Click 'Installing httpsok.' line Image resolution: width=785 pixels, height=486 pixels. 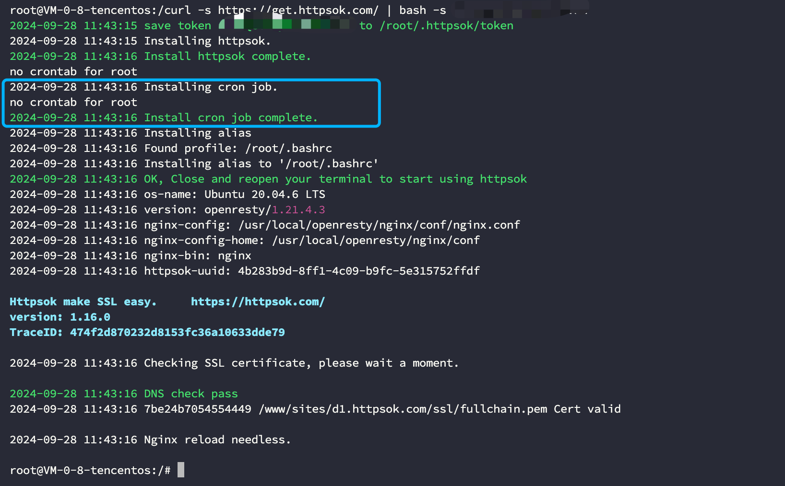[x=140, y=41]
